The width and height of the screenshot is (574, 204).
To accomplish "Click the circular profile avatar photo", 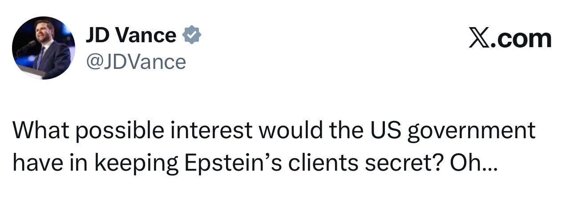I will [x=44, y=48].
